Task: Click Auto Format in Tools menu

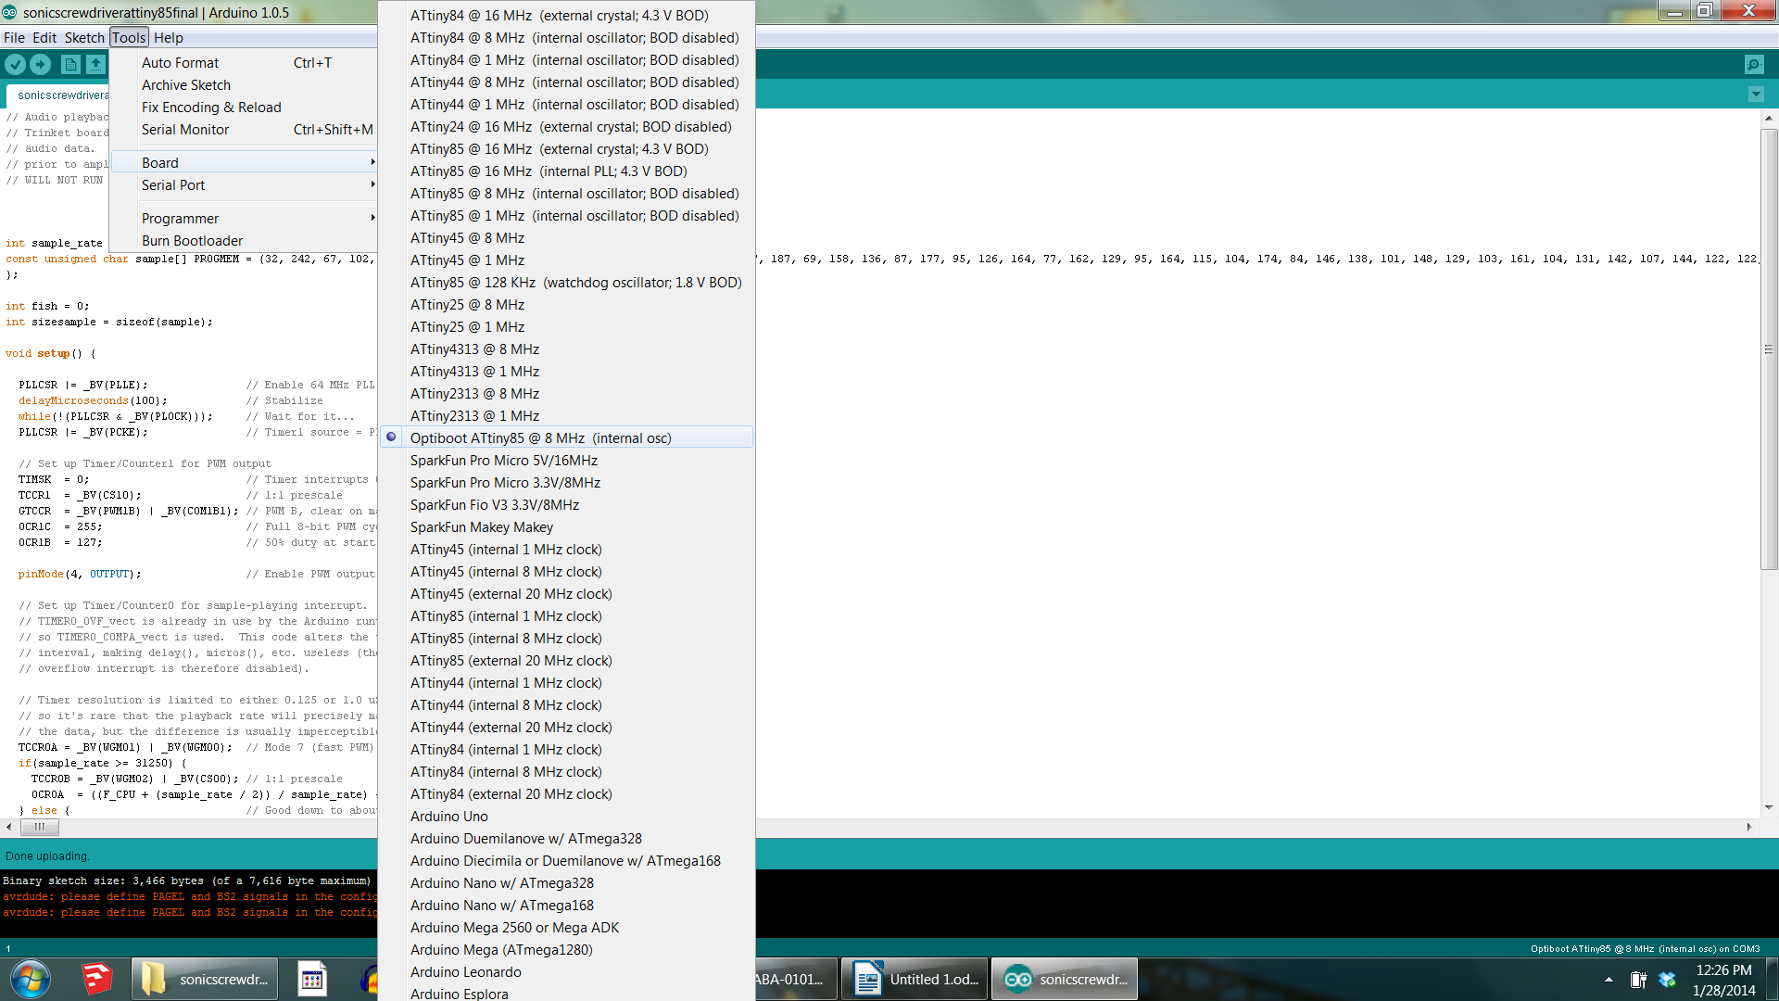Action: point(180,63)
